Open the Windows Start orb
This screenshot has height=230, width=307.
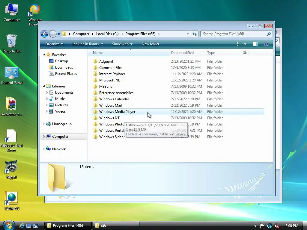(9, 225)
